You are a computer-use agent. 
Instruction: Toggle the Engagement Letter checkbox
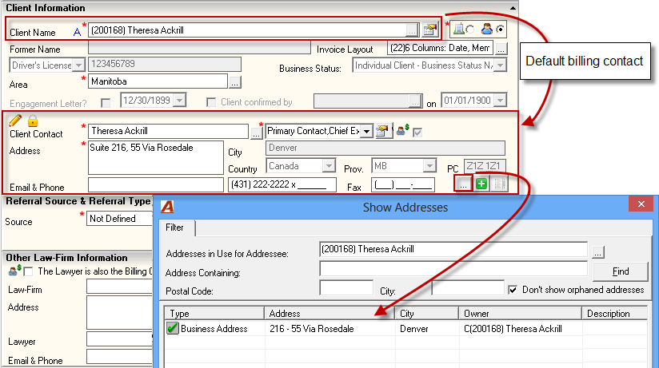[x=106, y=103]
